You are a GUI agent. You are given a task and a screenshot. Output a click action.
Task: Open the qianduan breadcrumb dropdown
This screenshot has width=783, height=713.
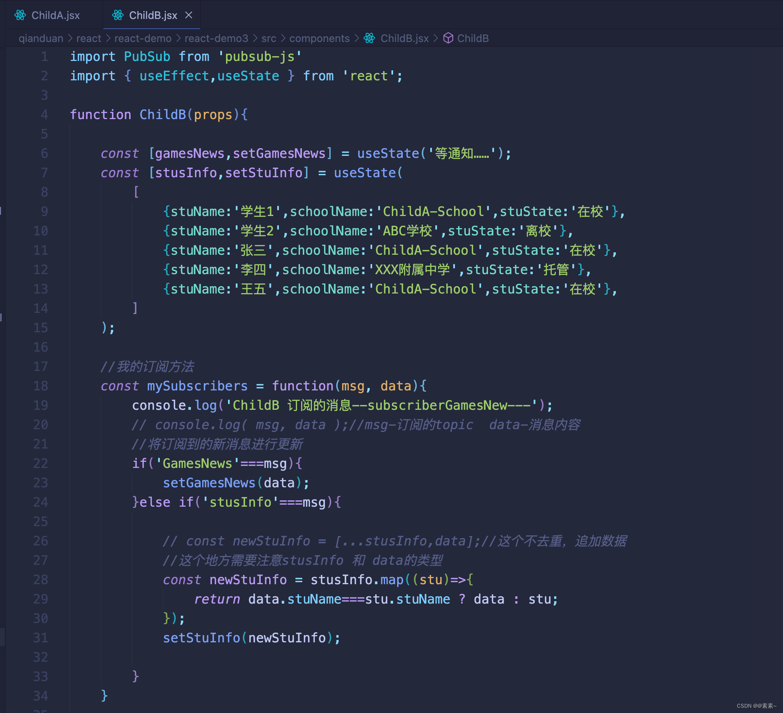coord(40,38)
